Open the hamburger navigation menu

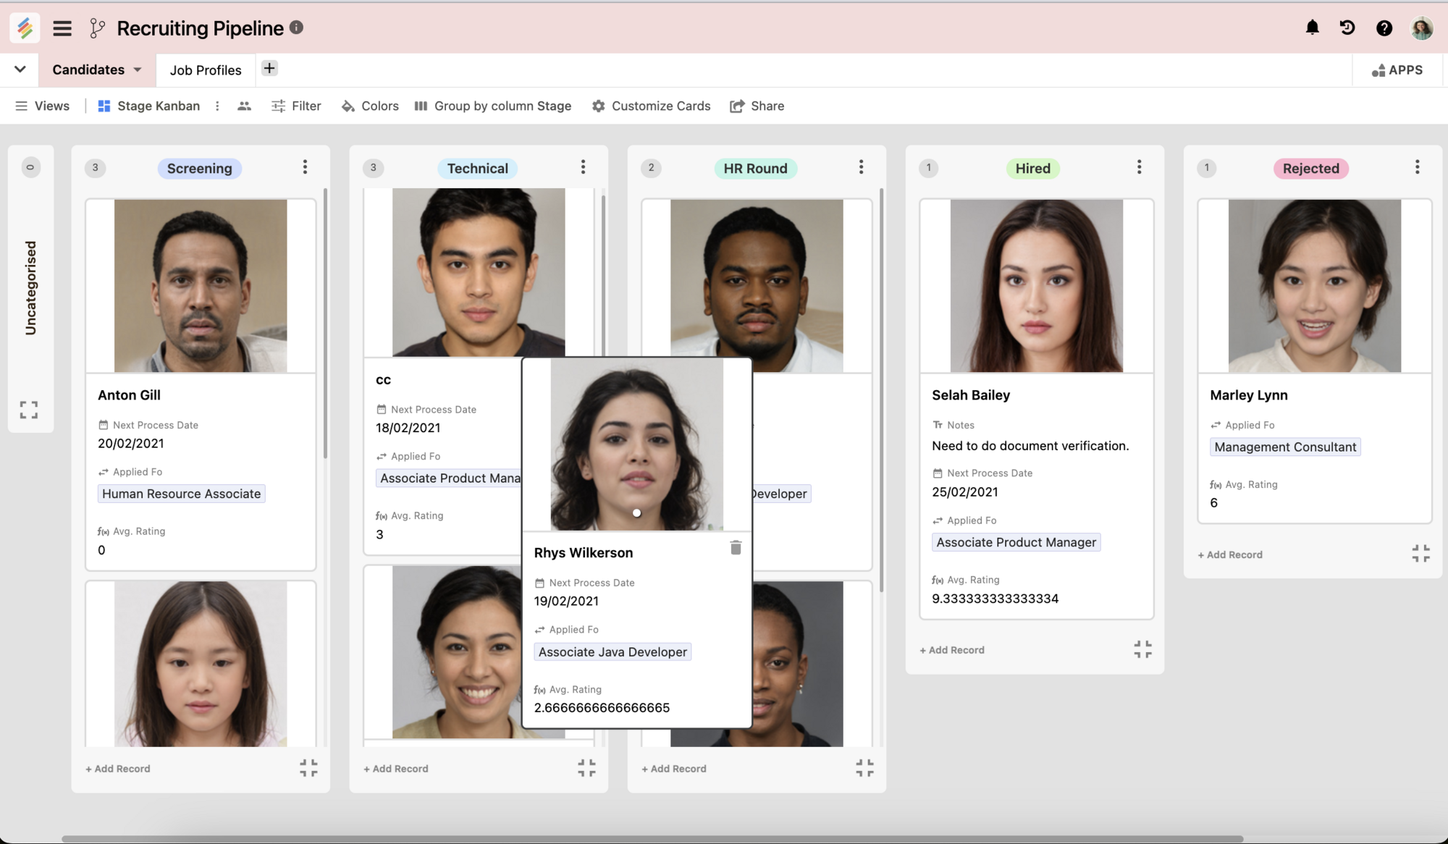[x=62, y=28]
